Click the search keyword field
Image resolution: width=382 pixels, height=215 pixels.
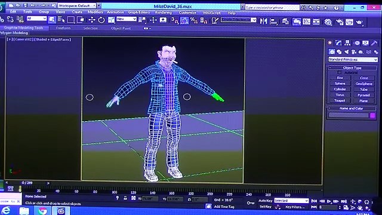tap(272, 8)
